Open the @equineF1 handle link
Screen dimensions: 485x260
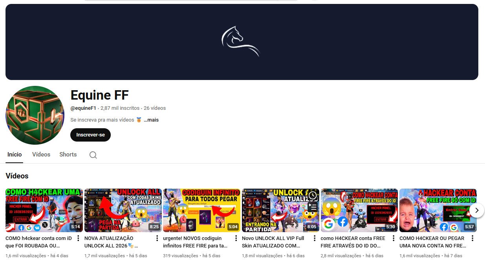click(x=83, y=108)
